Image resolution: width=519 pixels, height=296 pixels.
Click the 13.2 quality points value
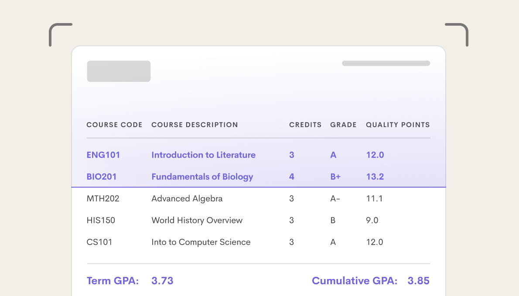point(375,177)
